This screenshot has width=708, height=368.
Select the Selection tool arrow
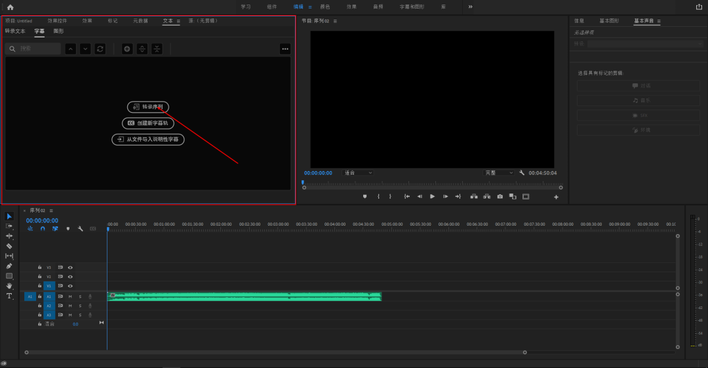point(9,216)
